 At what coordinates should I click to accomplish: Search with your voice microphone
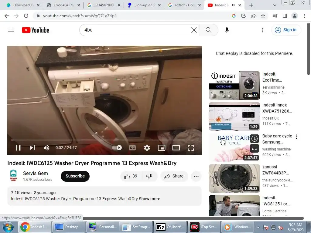point(227,30)
